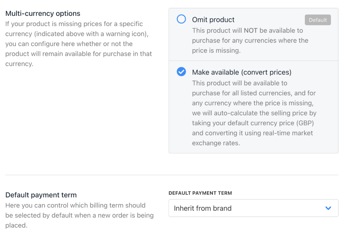Image resolution: width=347 pixels, height=235 pixels.
Task: Click the blue chevron on payment term dropdown
Action: click(328, 208)
